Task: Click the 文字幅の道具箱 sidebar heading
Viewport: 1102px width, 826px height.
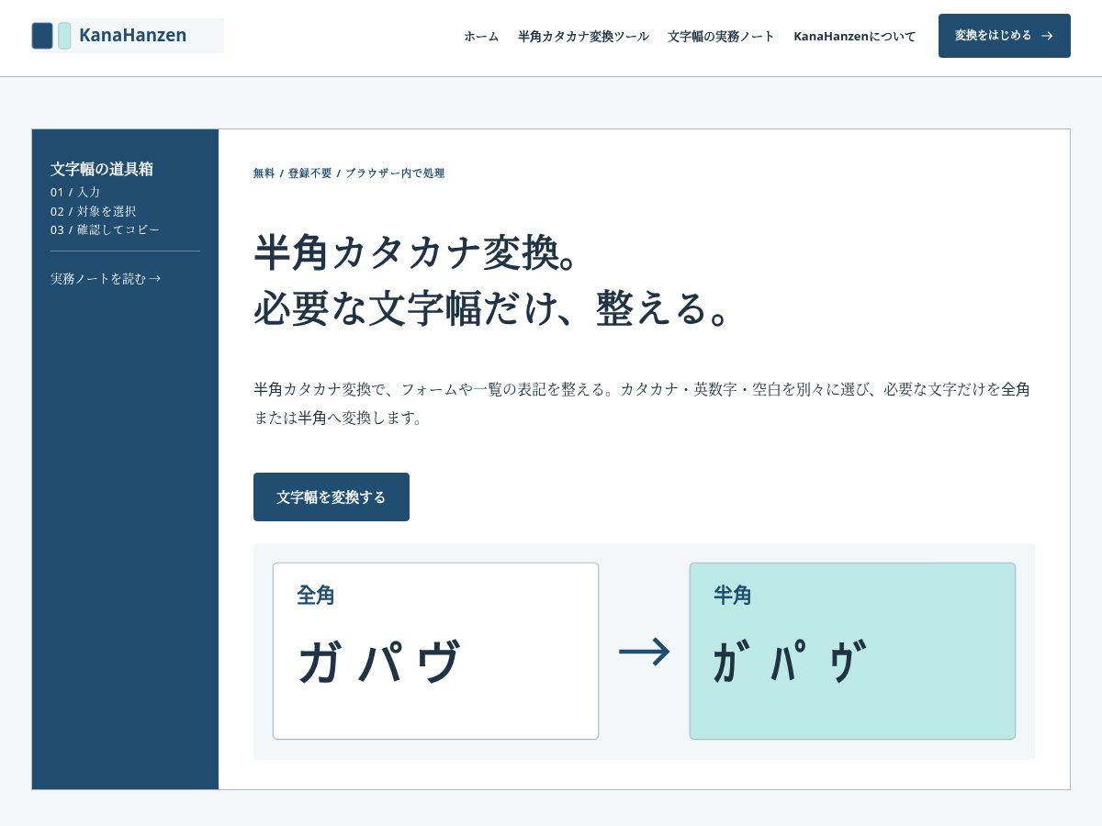Action: pos(102,169)
